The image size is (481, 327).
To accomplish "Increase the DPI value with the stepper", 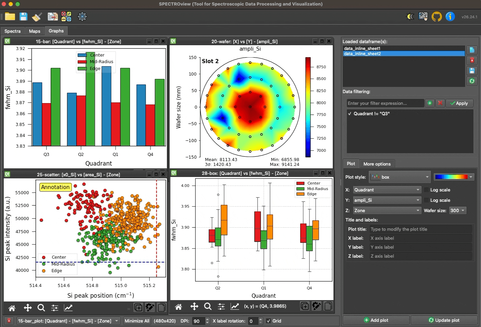I will [x=207, y=319].
